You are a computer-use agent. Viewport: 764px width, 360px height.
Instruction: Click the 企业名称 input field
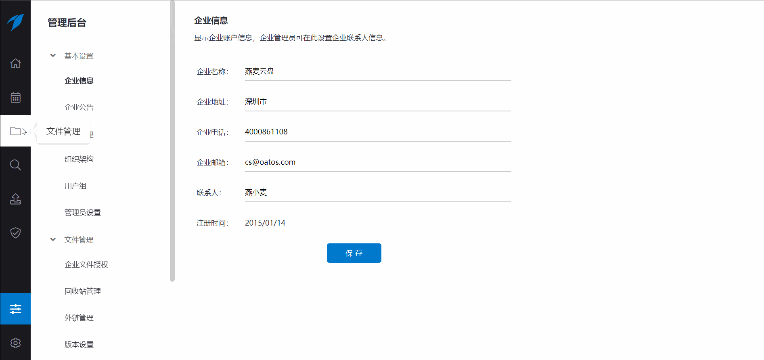click(378, 72)
